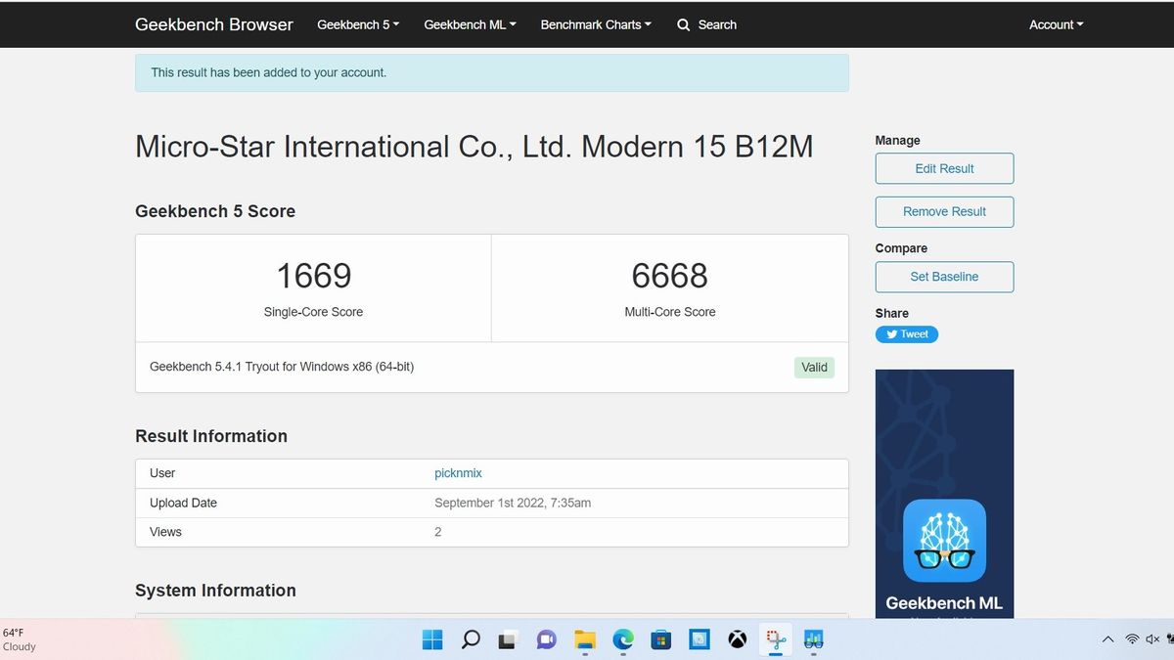This screenshot has width=1174, height=660.
Task: Click the Valid status badge
Action: coord(814,368)
